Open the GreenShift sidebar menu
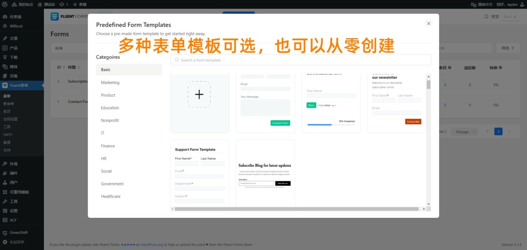The width and height of the screenshot is (527, 250). point(18,232)
